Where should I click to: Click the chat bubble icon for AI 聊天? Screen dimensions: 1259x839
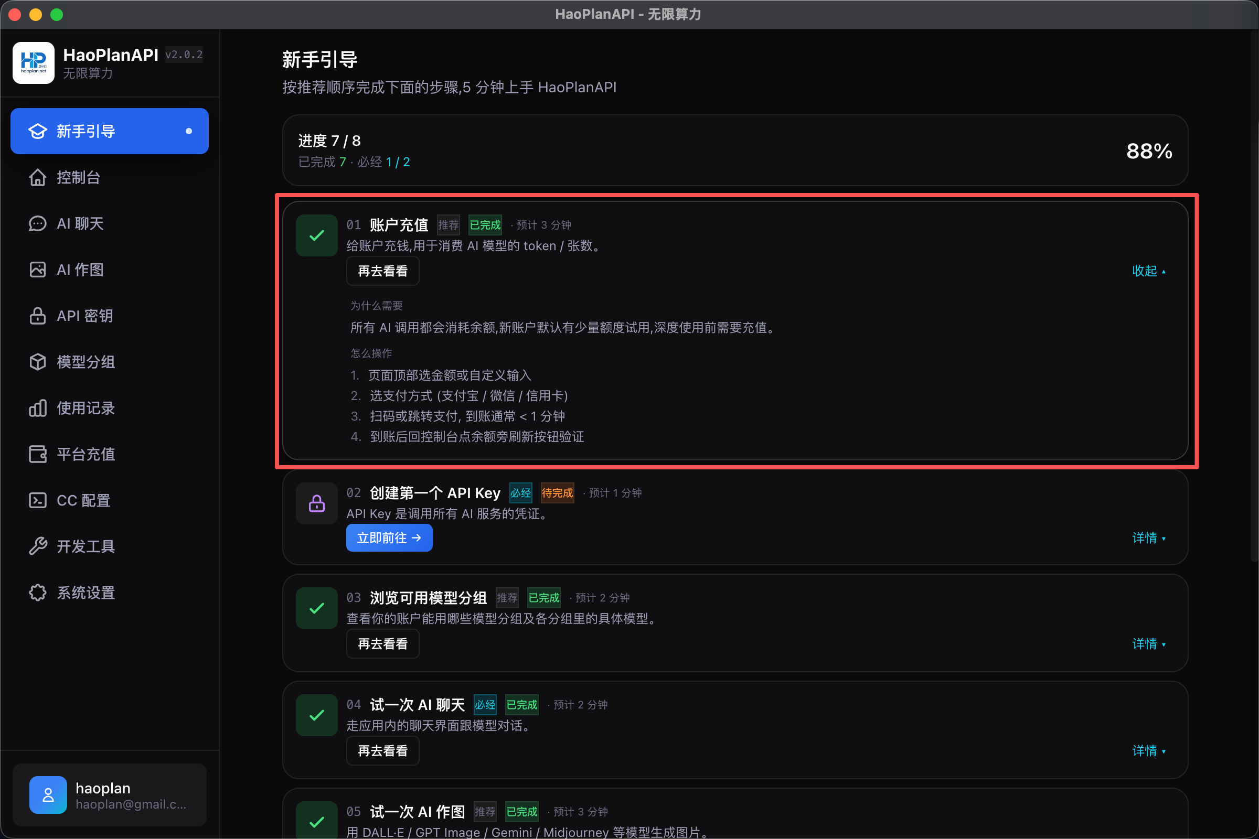37,224
